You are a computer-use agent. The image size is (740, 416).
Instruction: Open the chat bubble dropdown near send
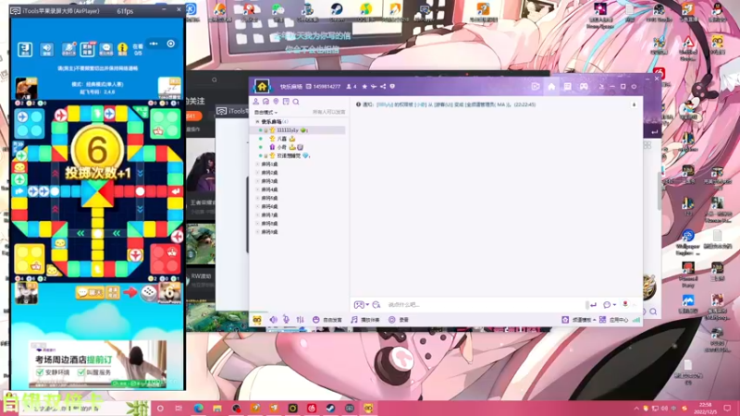[610, 305]
